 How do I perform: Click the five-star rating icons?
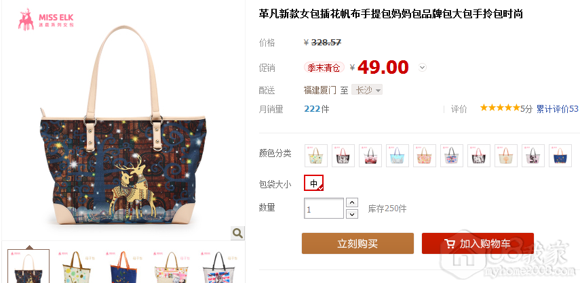[x=500, y=108]
